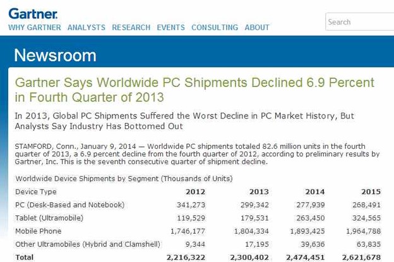Open the WHY GARTNER menu

pyautogui.click(x=35, y=28)
